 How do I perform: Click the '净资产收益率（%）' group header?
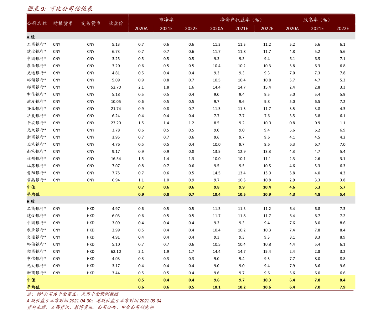[x=242, y=20]
